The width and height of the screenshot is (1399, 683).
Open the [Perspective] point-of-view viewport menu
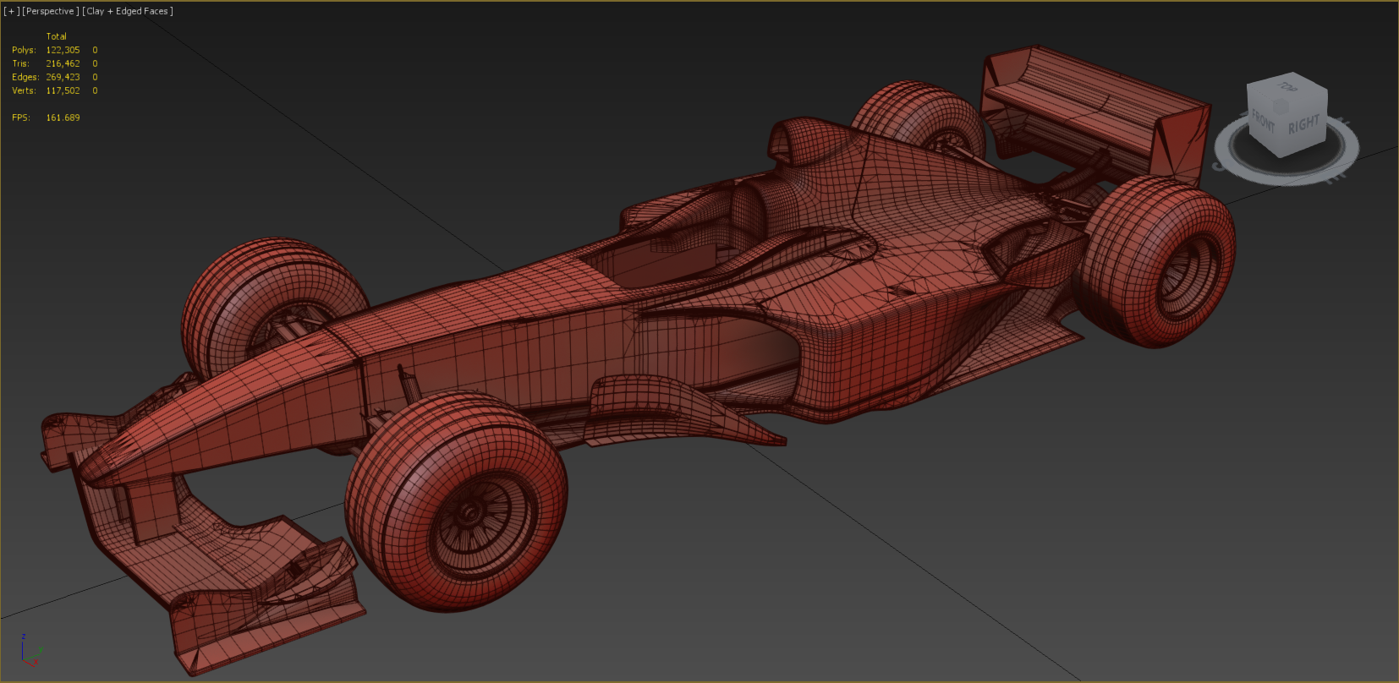51,11
